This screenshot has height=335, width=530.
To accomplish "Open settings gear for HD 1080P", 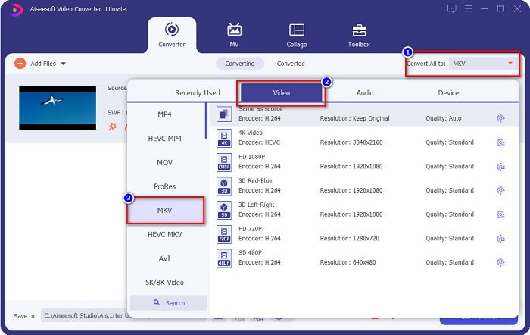I will coord(500,167).
